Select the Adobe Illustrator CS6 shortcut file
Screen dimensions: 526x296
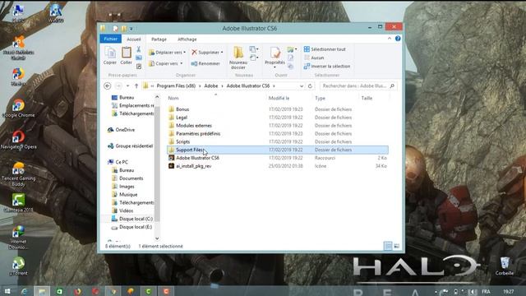coord(197,158)
